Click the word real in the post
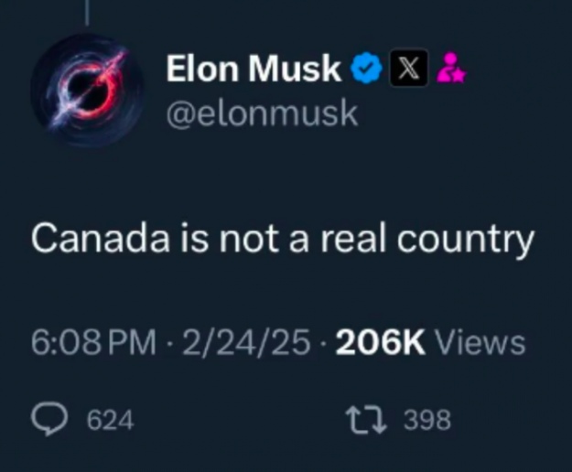 pos(360,239)
